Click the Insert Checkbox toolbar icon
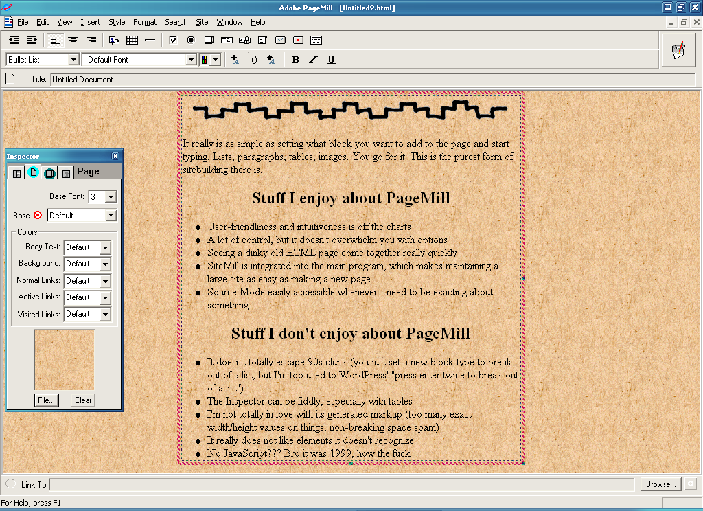Viewport: 703px width, 511px height. click(x=173, y=41)
